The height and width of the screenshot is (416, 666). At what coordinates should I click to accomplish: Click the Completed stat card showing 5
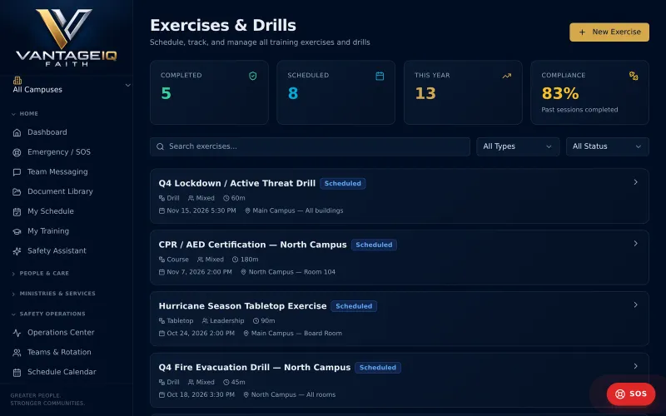pyautogui.click(x=209, y=92)
